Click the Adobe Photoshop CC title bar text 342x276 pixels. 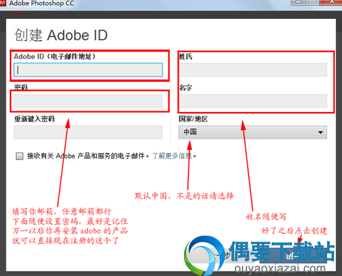click(42, 3)
